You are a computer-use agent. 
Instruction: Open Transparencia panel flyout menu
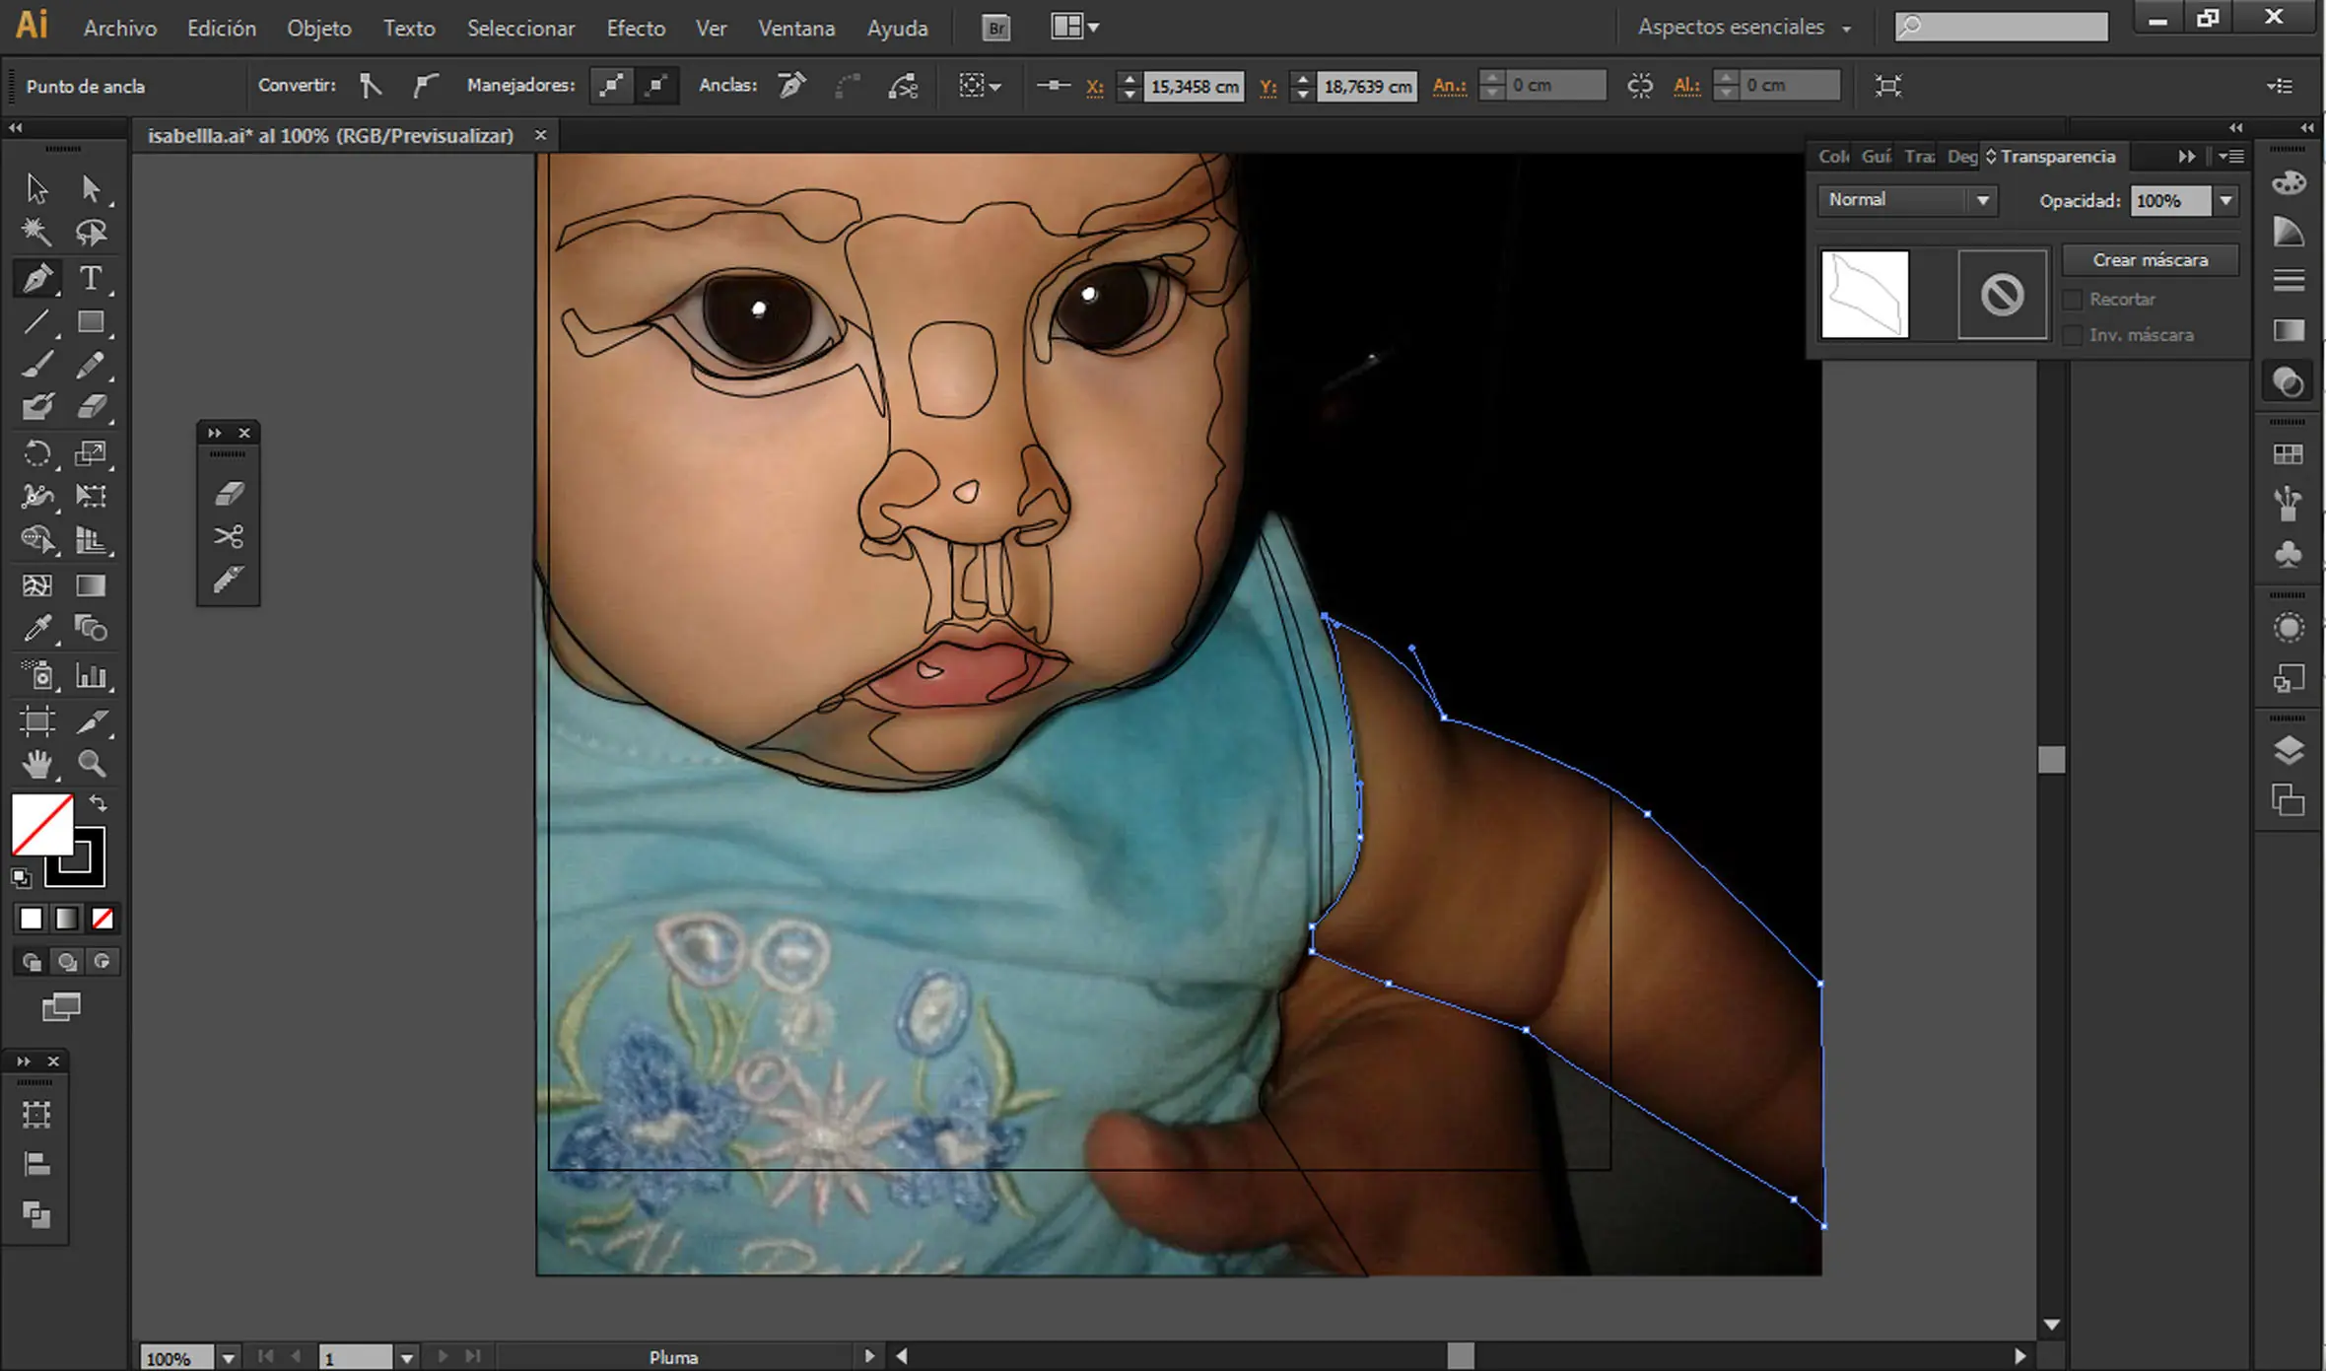[x=2232, y=157]
